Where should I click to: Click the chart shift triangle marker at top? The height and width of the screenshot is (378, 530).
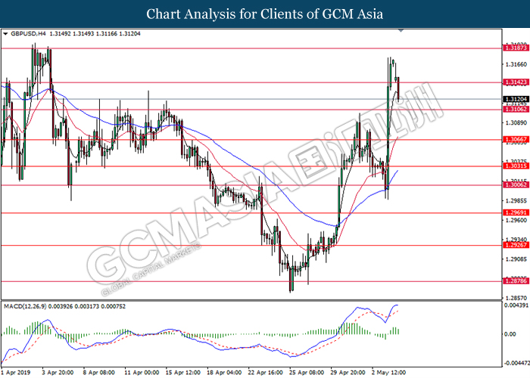pos(401,31)
